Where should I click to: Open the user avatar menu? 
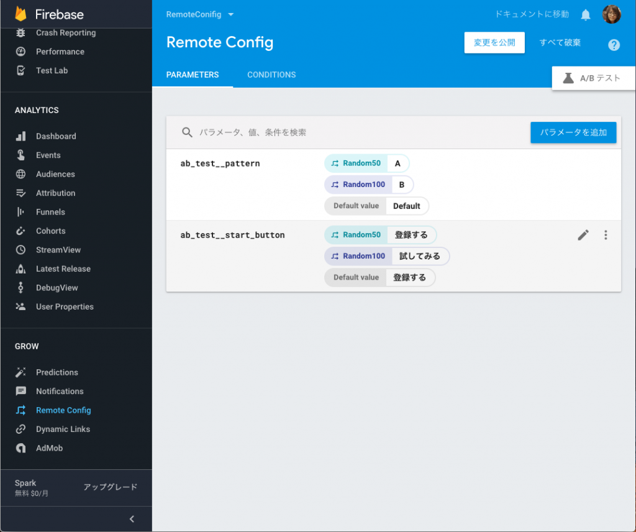point(611,15)
